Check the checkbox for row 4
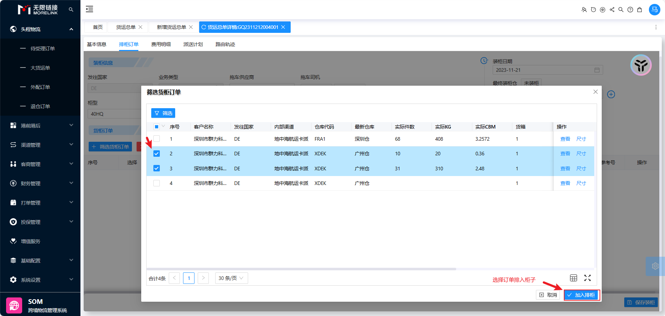Viewport: 665px width, 316px height. [x=157, y=183]
